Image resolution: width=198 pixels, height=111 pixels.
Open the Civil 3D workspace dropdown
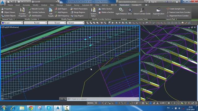[x=44, y=2]
